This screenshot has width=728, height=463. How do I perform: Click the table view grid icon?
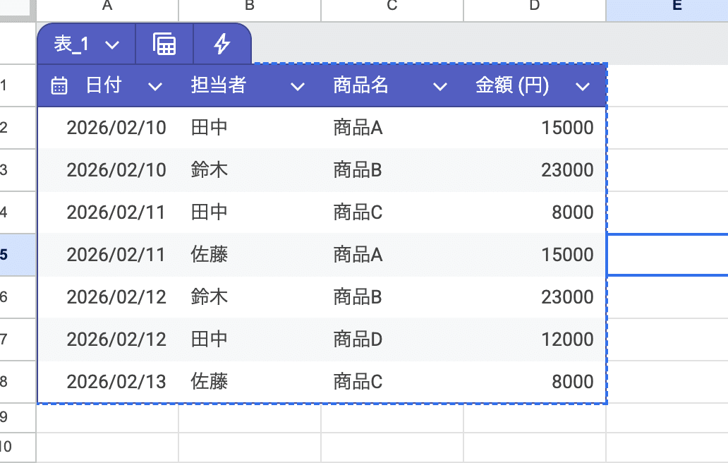tap(164, 44)
